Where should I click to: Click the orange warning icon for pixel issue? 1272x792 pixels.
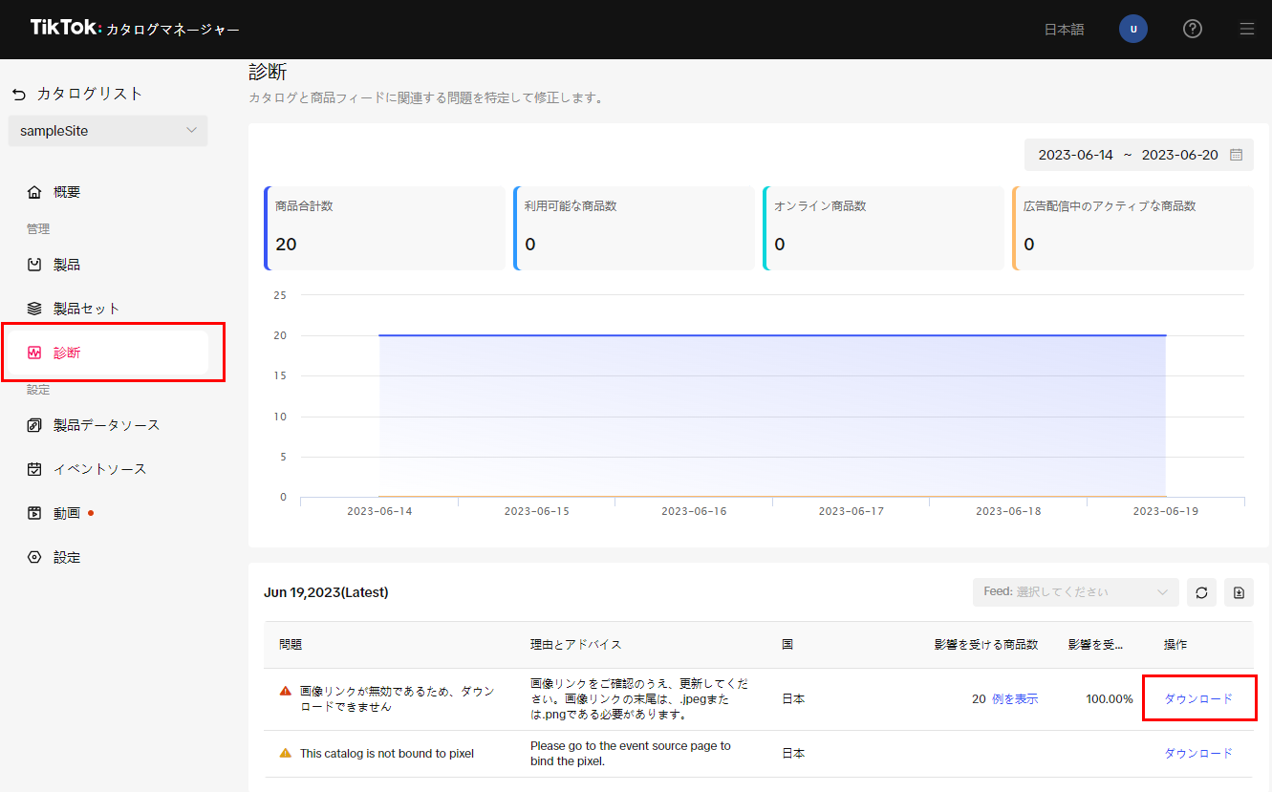(x=285, y=753)
